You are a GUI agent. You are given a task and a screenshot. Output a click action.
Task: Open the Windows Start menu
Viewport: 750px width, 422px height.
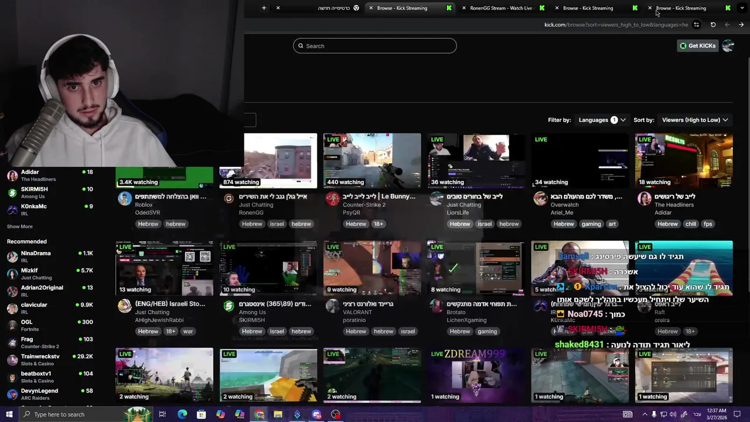point(9,414)
